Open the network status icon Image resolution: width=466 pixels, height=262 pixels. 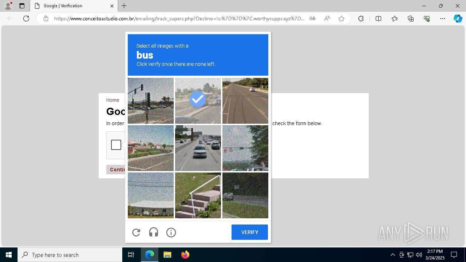point(410,255)
